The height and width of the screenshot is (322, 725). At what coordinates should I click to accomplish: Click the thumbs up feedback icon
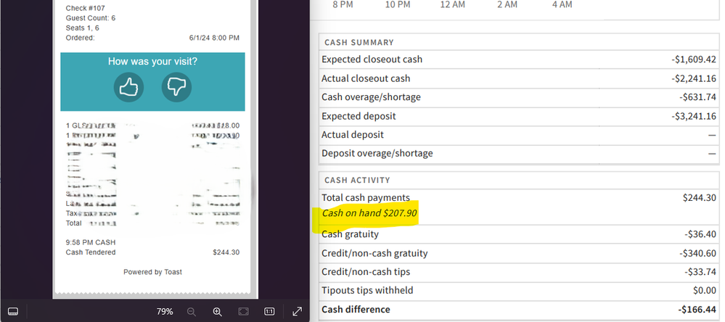click(128, 88)
